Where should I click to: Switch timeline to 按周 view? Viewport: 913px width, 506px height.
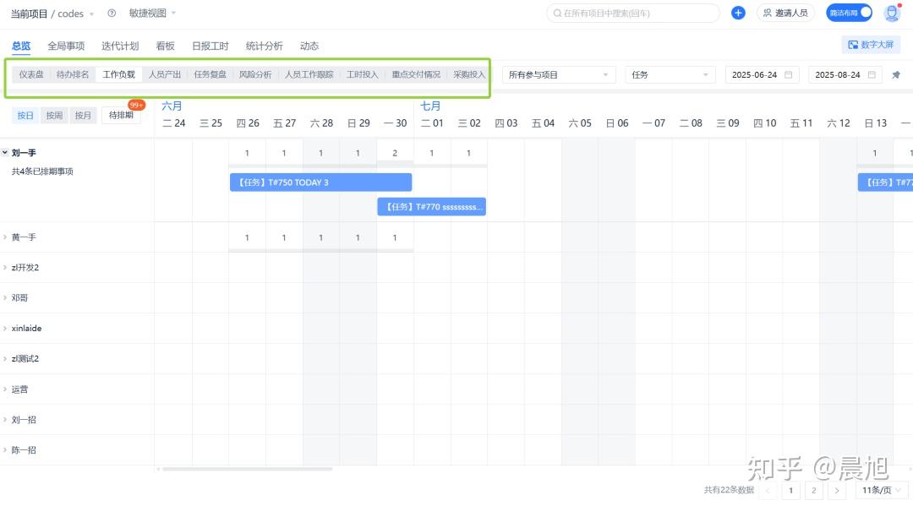coord(54,116)
